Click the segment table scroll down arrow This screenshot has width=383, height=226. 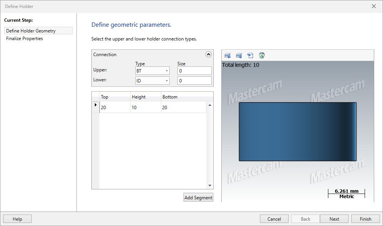tap(210, 186)
